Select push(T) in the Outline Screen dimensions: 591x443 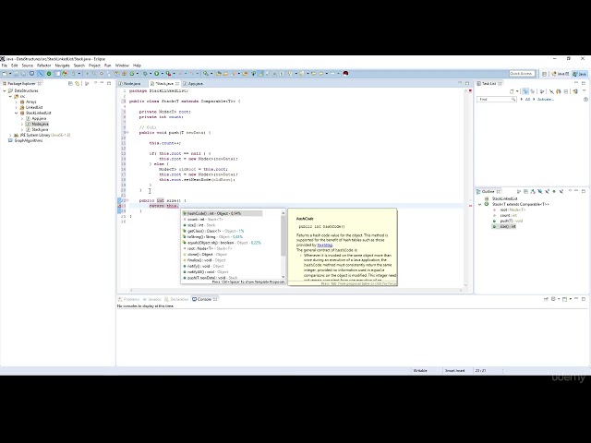point(508,221)
